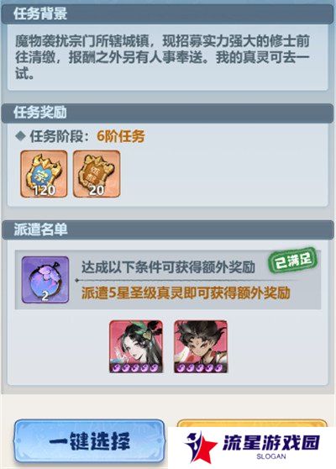The width and height of the screenshot is (336, 469).
Task: Tap the star rating under female spirit portrait
Action: [136, 367]
